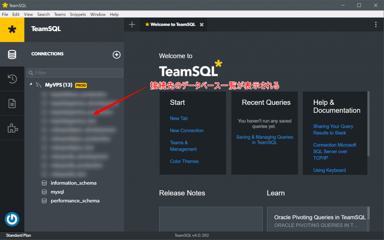This screenshot has height=240, width=384.
Task: Open the Using Keyboard help link
Action: (x=329, y=170)
